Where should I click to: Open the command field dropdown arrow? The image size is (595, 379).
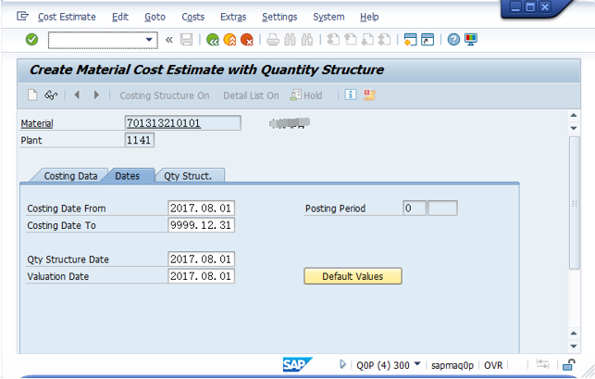[x=149, y=40]
